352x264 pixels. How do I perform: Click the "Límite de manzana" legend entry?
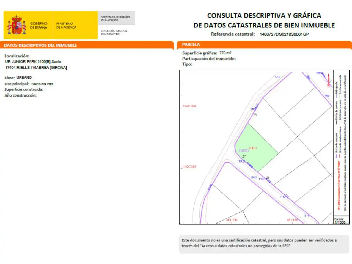[x=336, y=145]
